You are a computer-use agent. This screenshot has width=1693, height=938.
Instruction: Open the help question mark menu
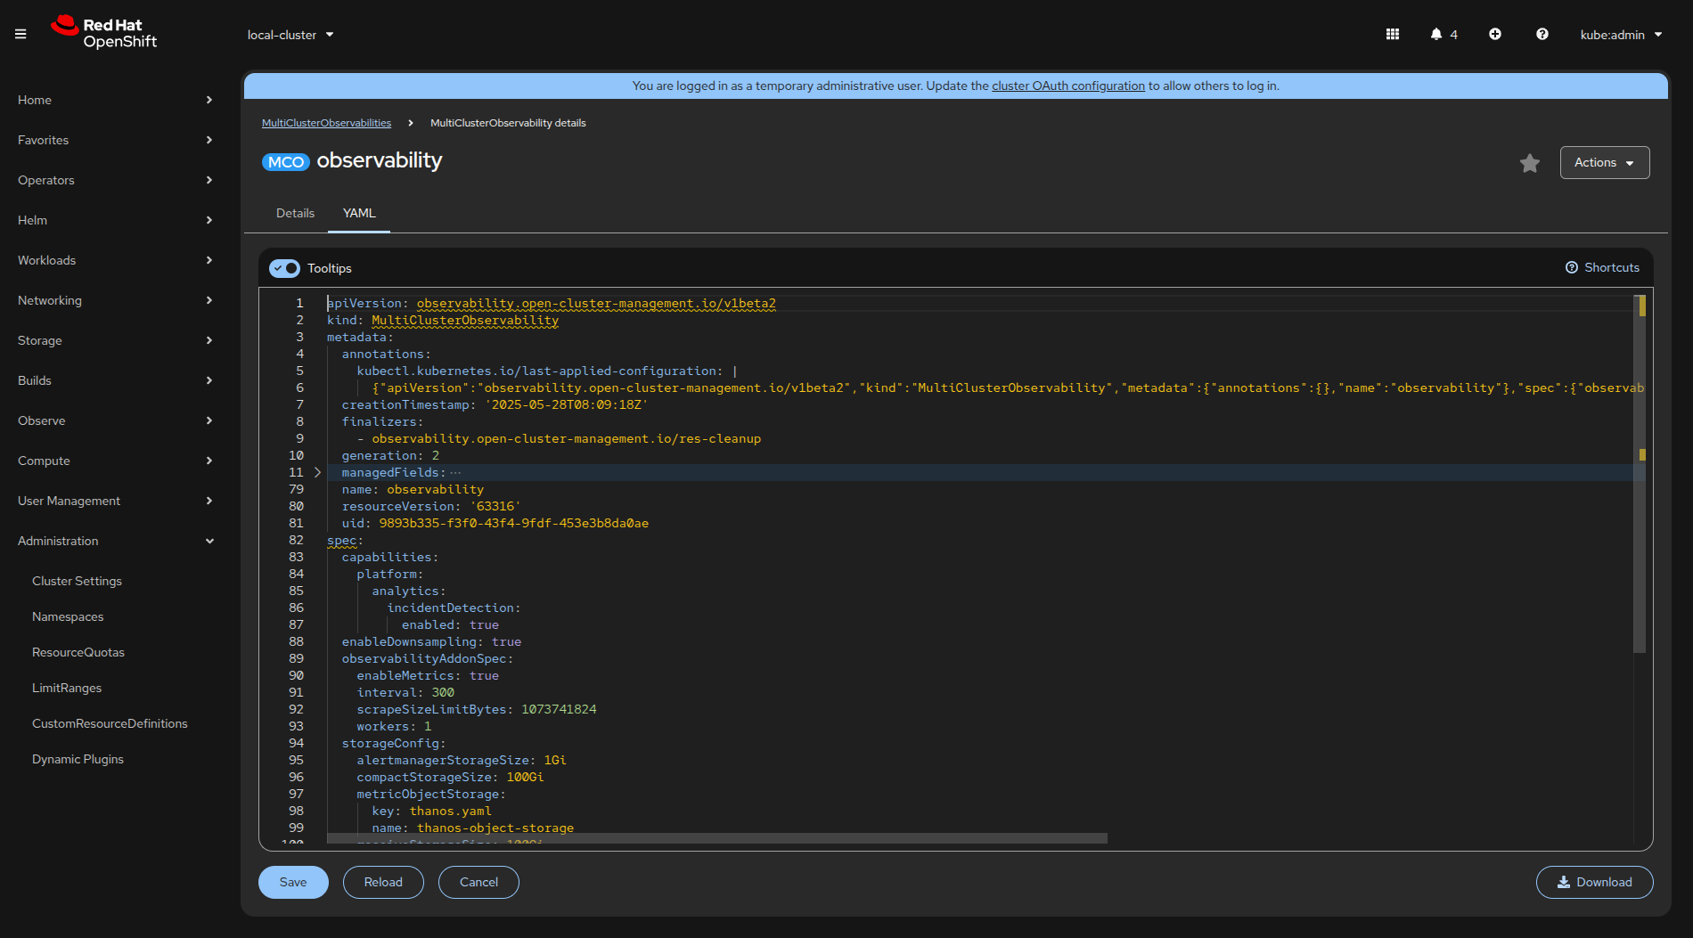tap(1542, 35)
